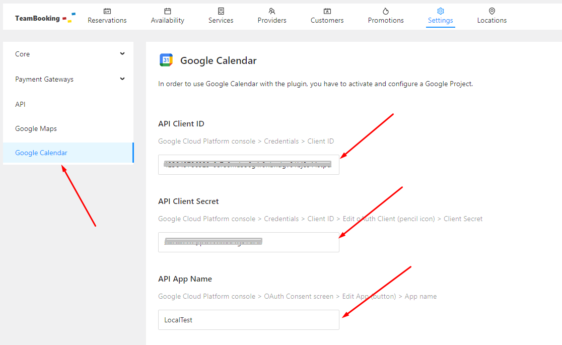The image size is (562, 345).
Task: Expand the Core settings section
Action: pos(22,54)
